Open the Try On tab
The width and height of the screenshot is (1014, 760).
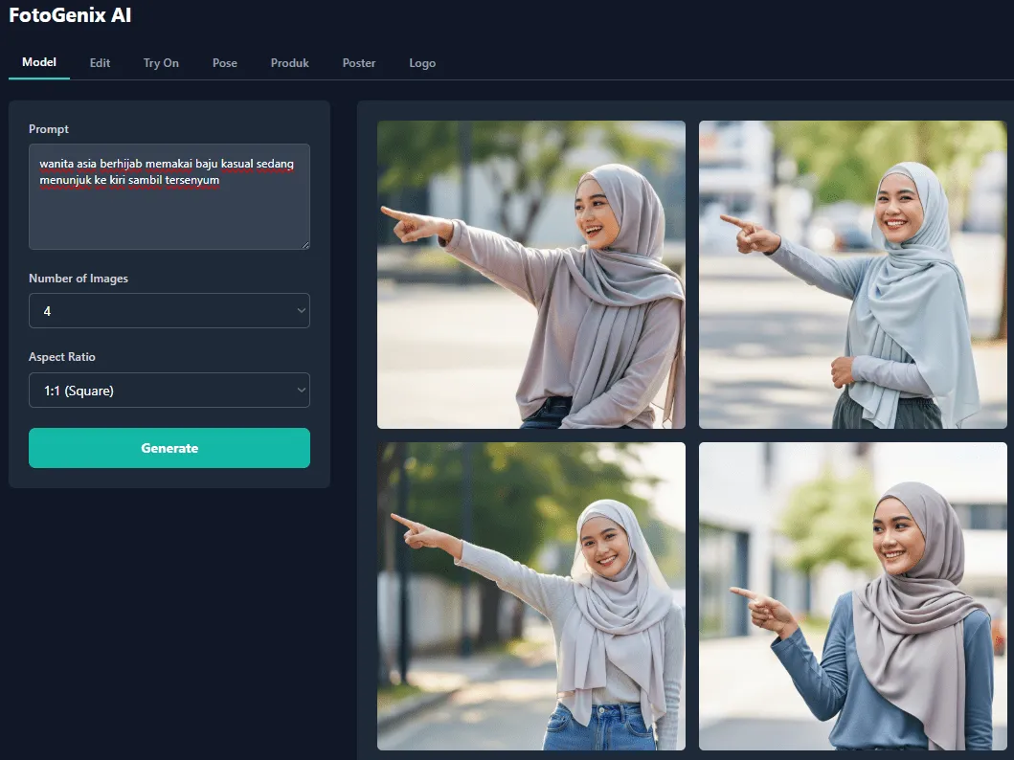click(x=161, y=62)
